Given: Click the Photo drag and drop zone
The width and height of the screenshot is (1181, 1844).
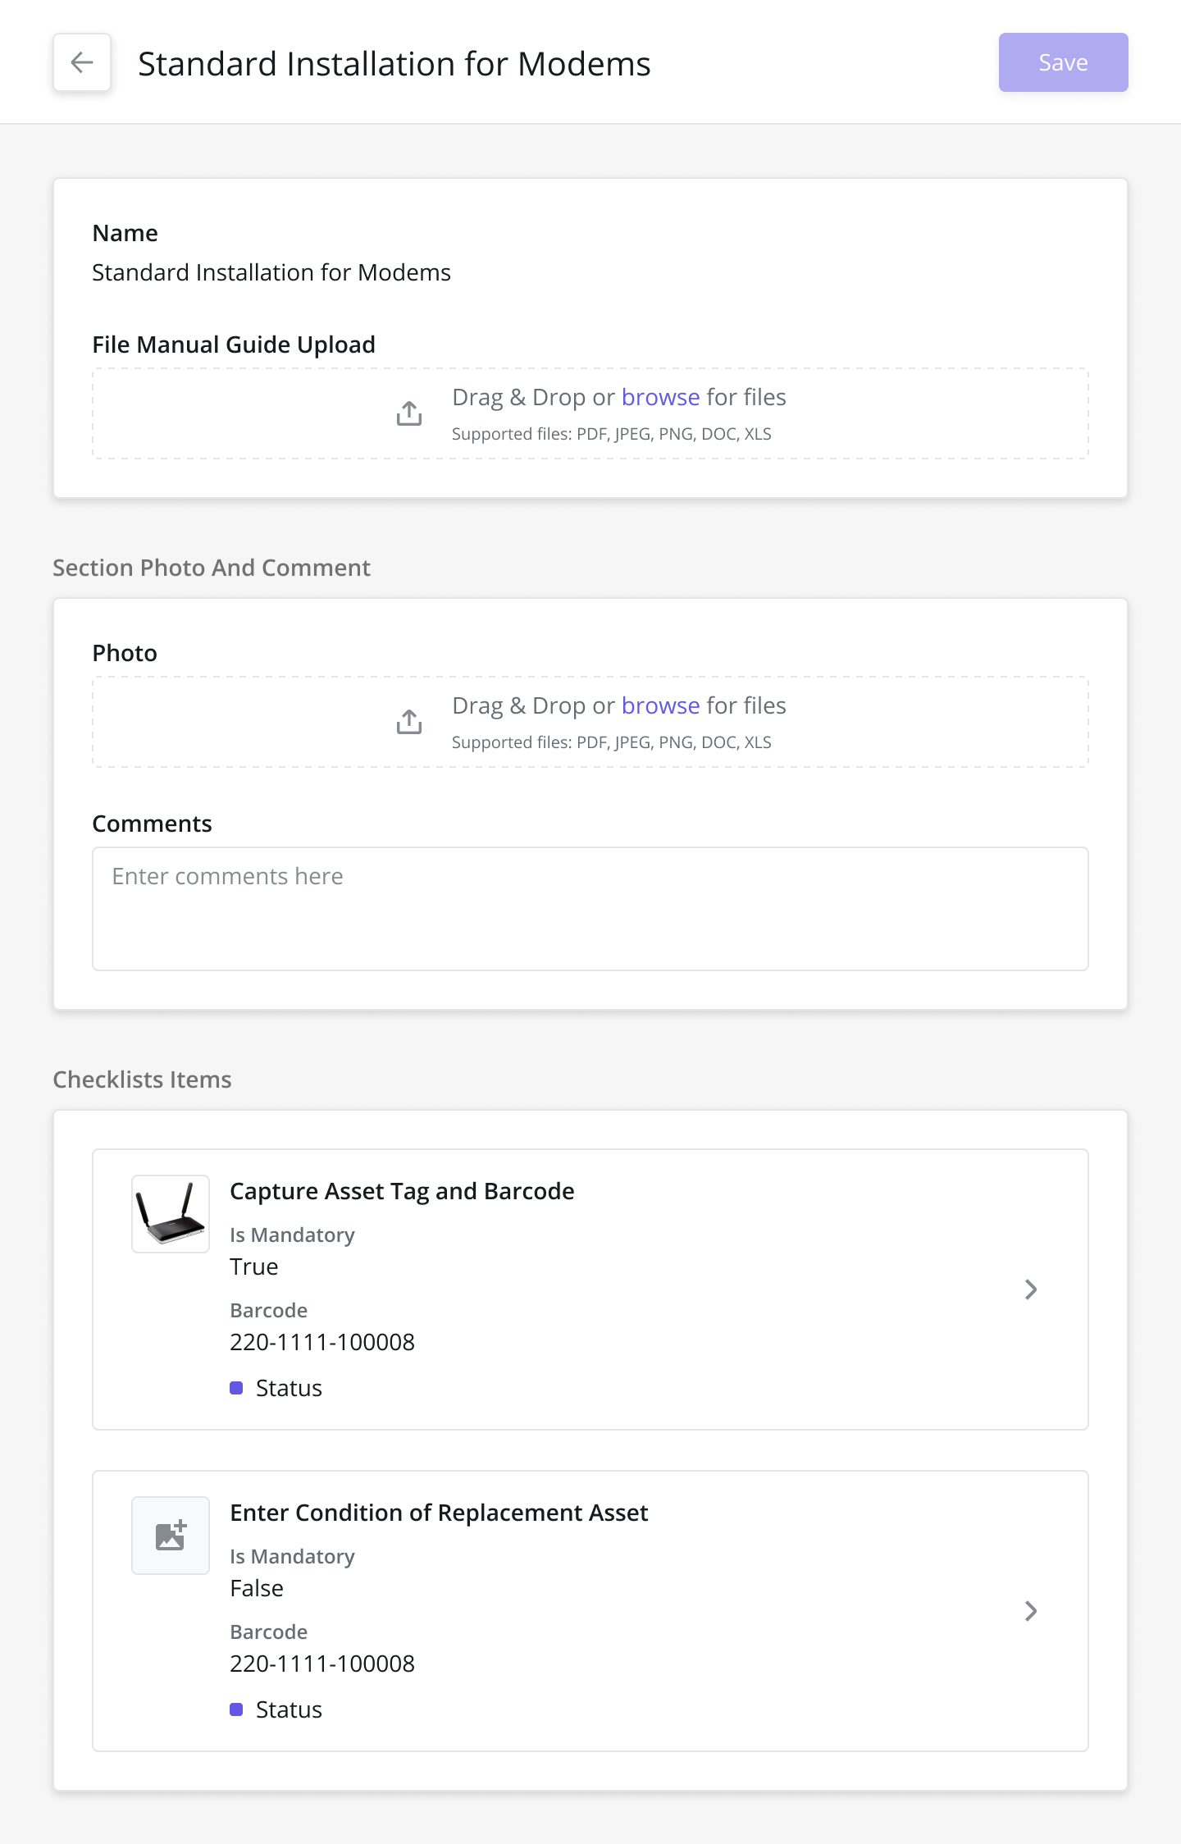Looking at the screenshot, I should [x=590, y=722].
